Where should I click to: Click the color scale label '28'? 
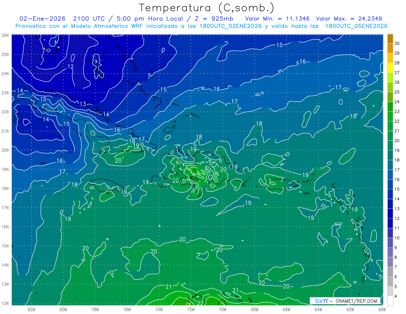397,63
